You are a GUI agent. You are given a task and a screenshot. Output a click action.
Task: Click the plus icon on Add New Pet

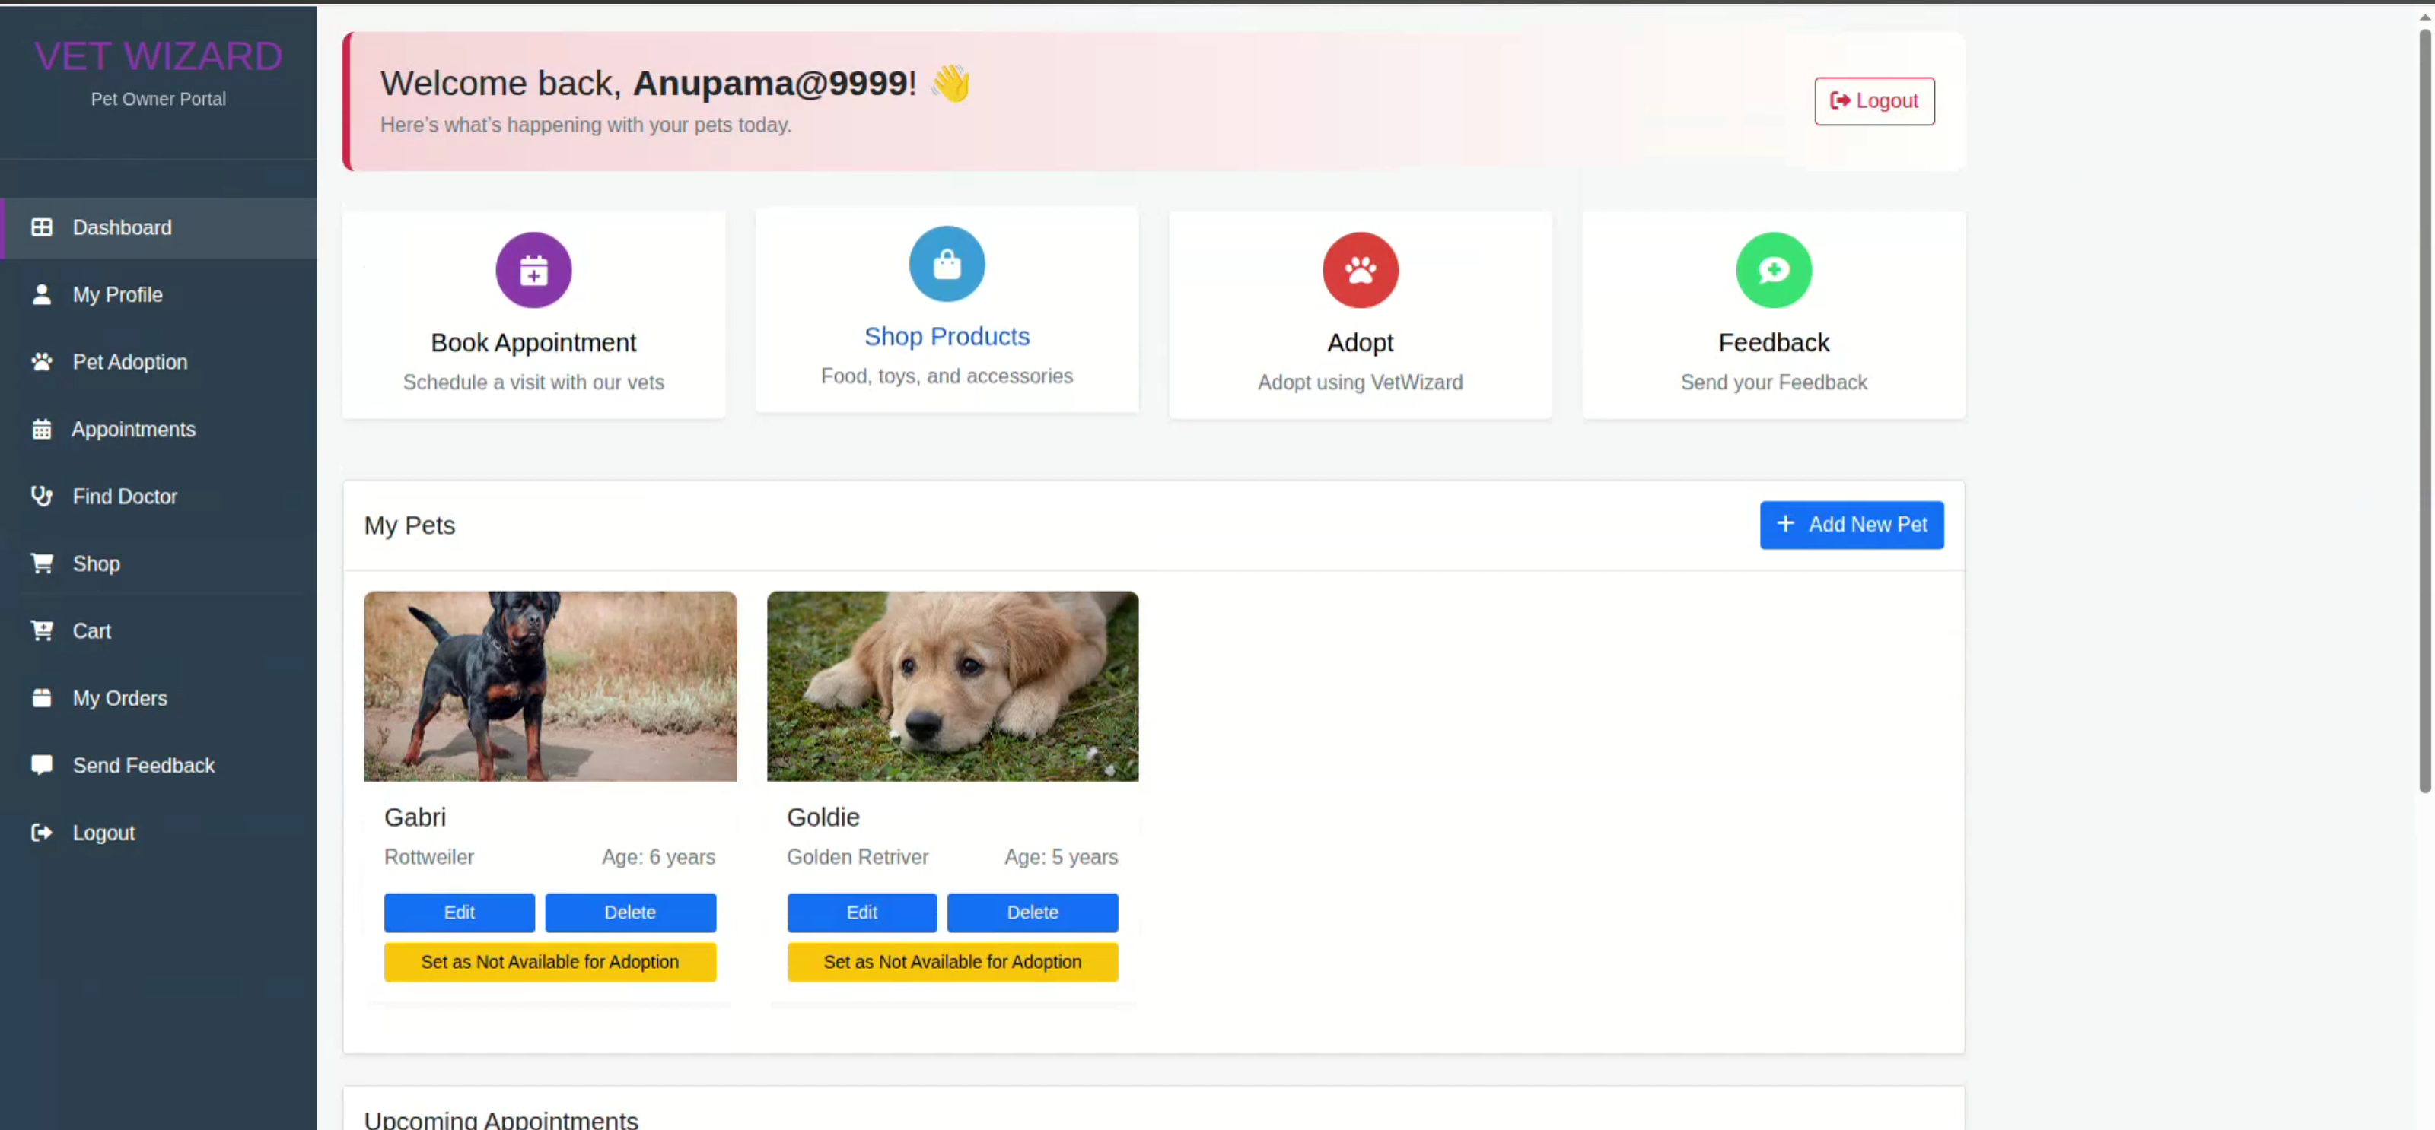point(1784,523)
